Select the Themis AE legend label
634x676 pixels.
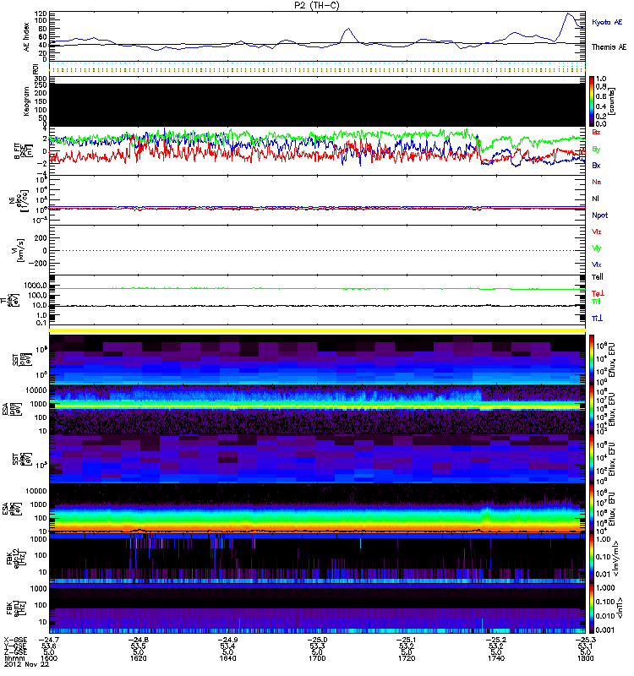pos(609,47)
